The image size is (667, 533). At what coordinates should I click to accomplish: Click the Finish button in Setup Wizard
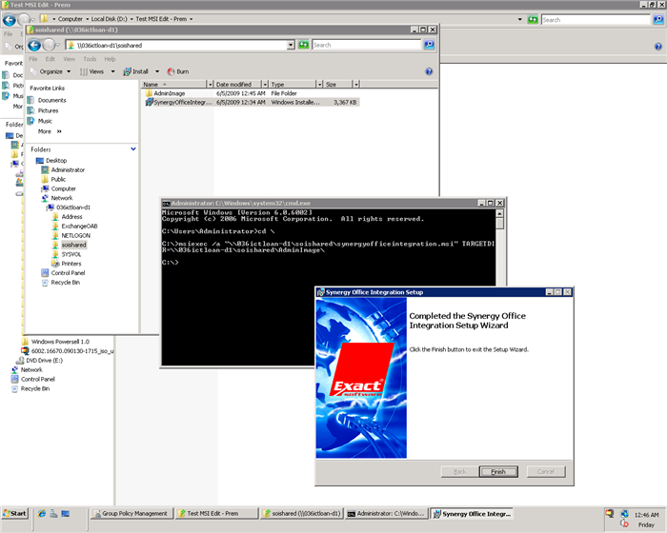tap(498, 471)
